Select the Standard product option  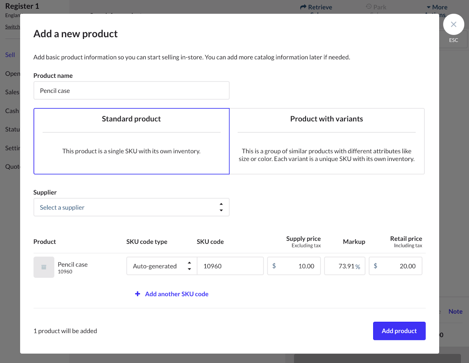coord(131,141)
